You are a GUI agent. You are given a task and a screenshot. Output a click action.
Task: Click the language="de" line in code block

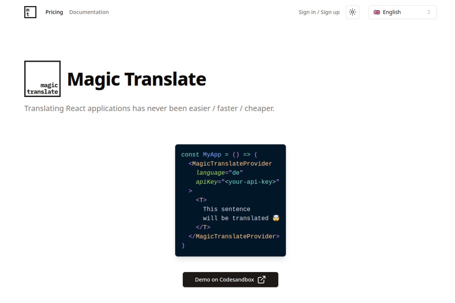(219, 173)
